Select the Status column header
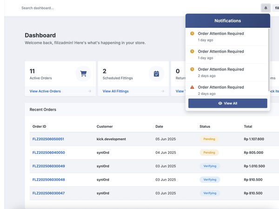The width and height of the screenshot is (279, 209). click(205, 126)
